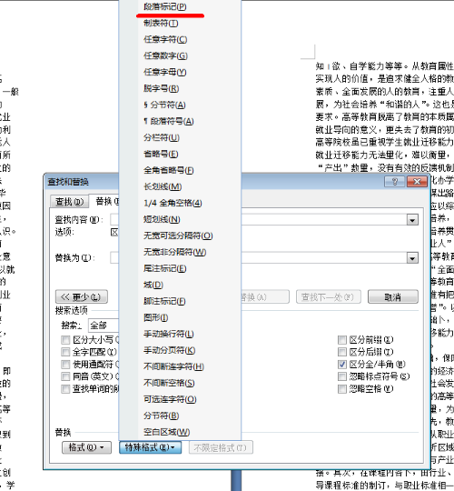The image size is (454, 491).
Task: Switch to the 查找(D) tab
Action: pyautogui.click(x=69, y=202)
